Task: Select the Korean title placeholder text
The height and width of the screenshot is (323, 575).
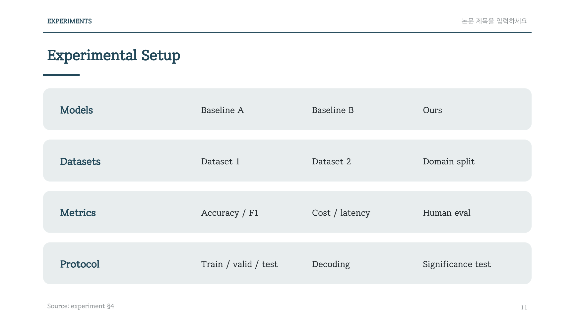Action: [x=494, y=21]
